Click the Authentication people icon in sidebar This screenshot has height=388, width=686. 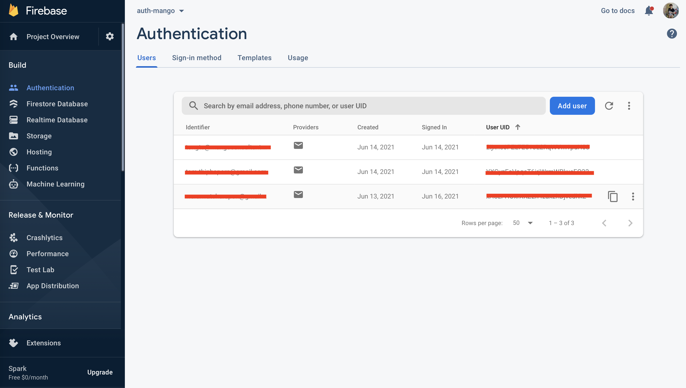pyautogui.click(x=14, y=88)
